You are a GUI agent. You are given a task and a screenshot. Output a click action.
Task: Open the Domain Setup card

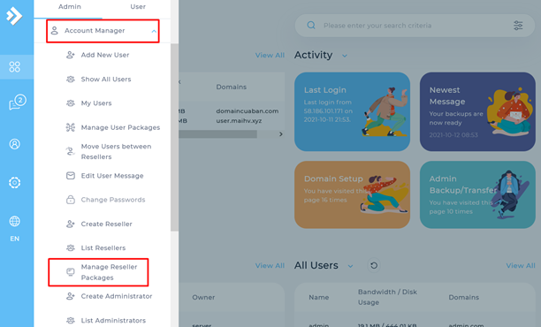(352, 194)
